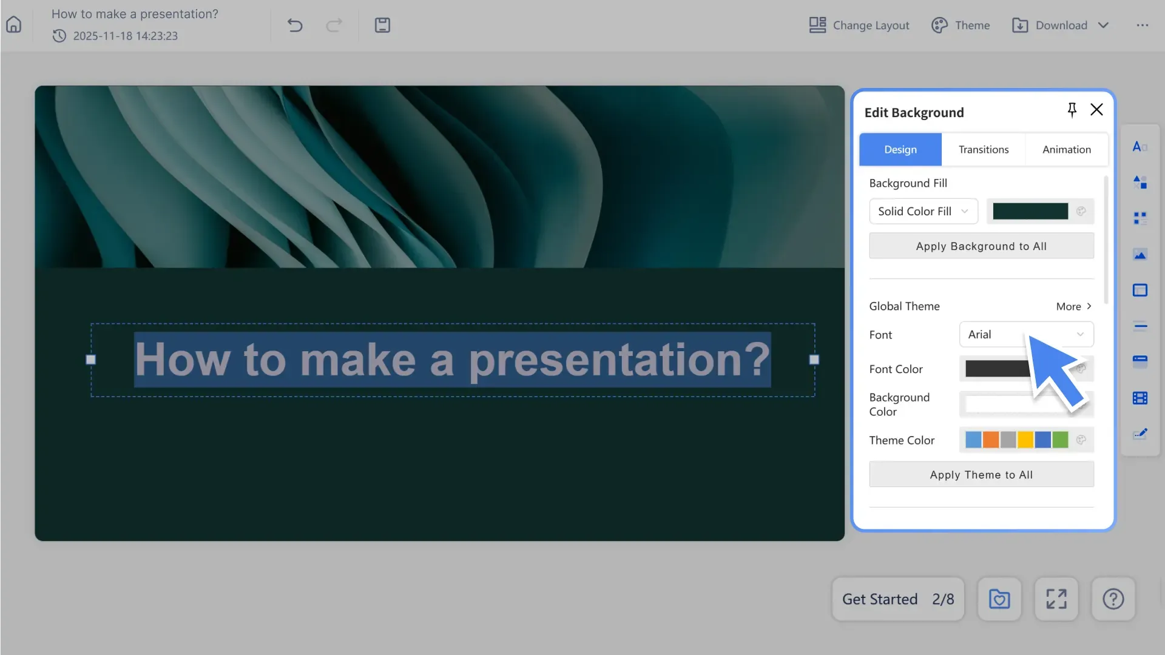Click the Image insert icon in the sidebar

click(1140, 254)
